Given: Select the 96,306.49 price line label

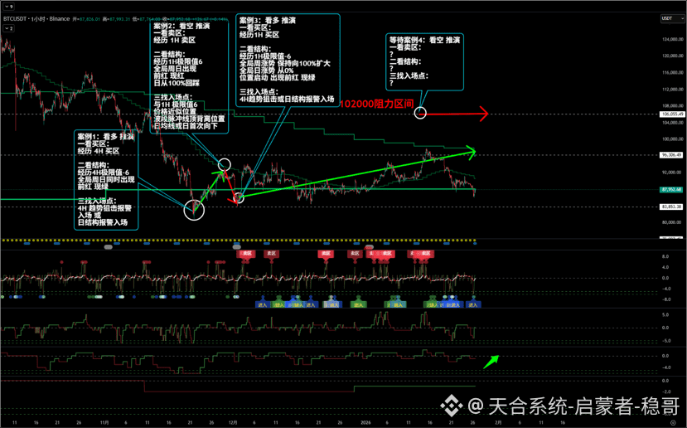Looking at the screenshot, I should (x=671, y=155).
